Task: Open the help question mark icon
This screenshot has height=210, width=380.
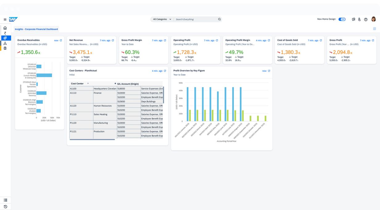Action: tap(366, 19)
